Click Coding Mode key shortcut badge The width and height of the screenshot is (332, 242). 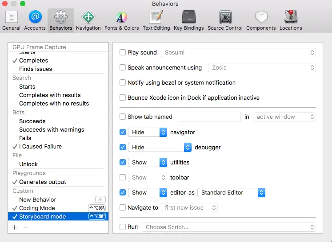coord(97,208)
